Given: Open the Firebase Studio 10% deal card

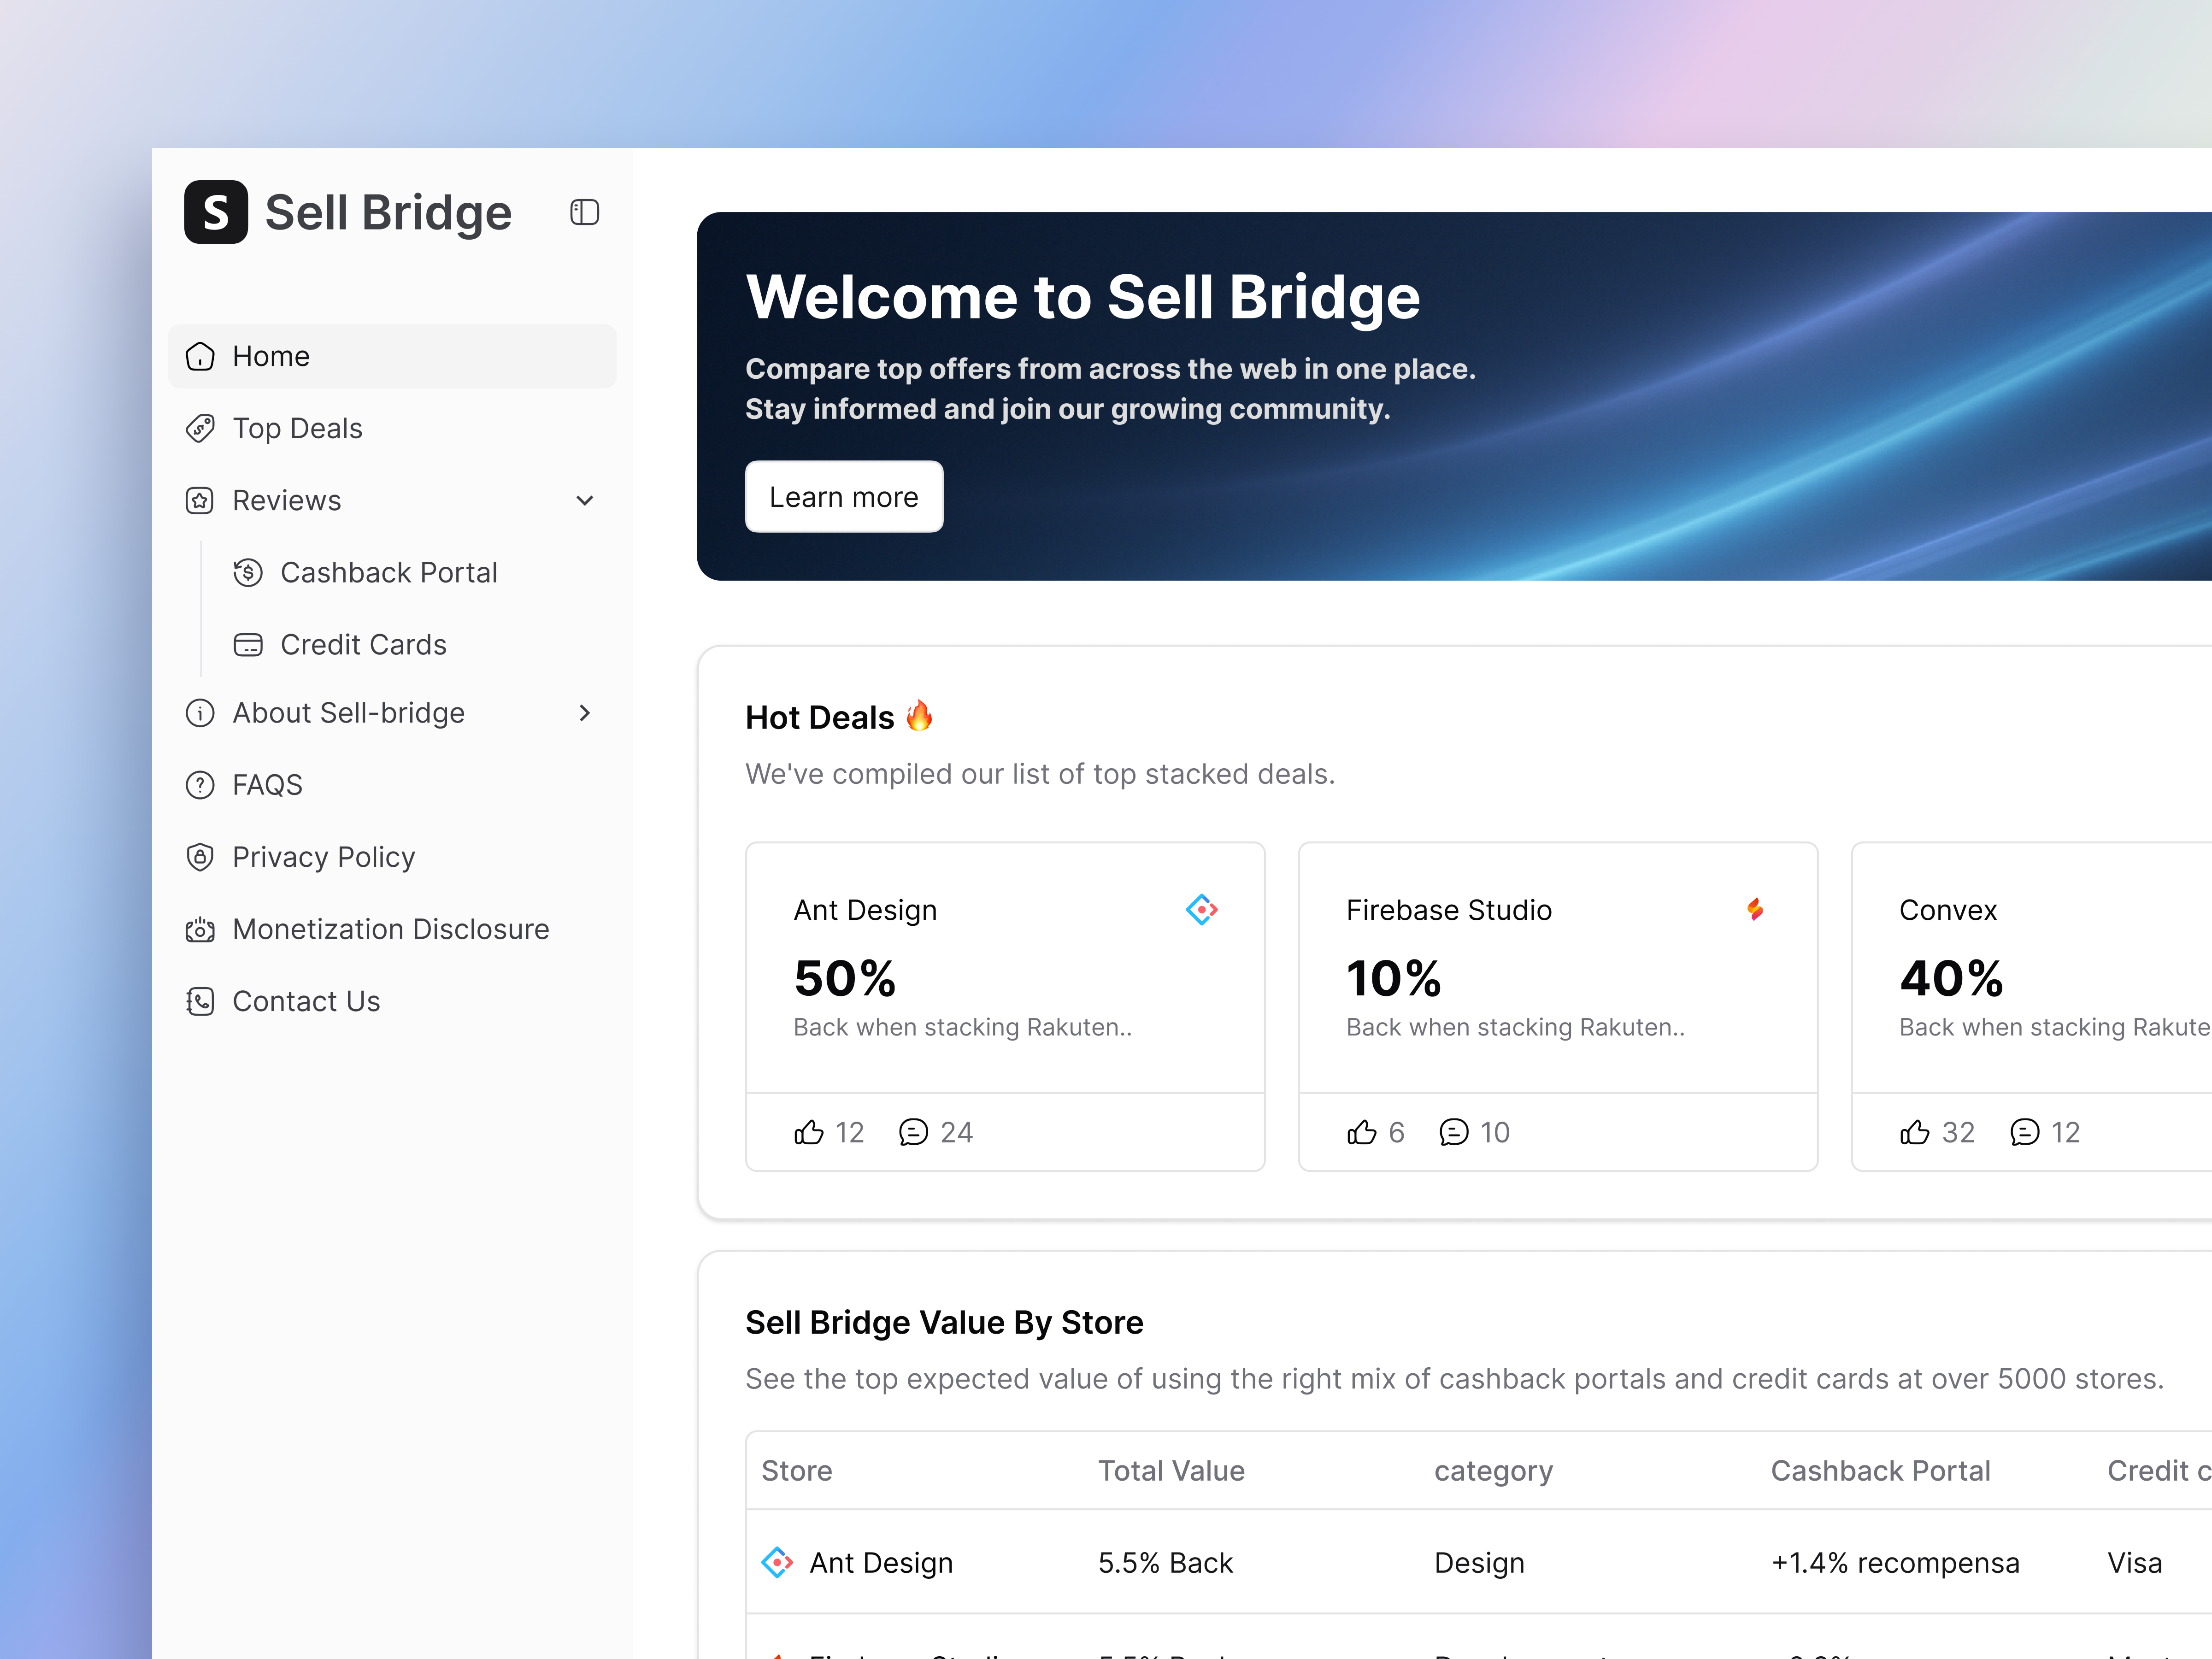Looking at the screenshot, I should pyautogui.click(x=1558, y=1006).
